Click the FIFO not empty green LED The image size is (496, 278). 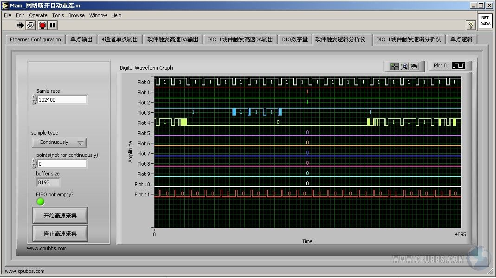[x=40, y=201]
